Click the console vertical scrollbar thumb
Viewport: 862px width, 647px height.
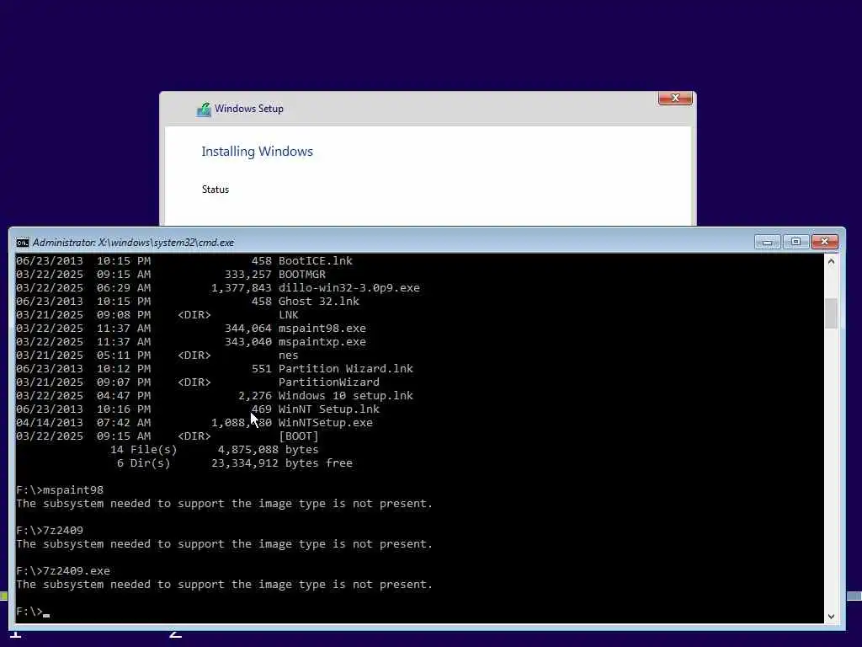click(831, 313)
